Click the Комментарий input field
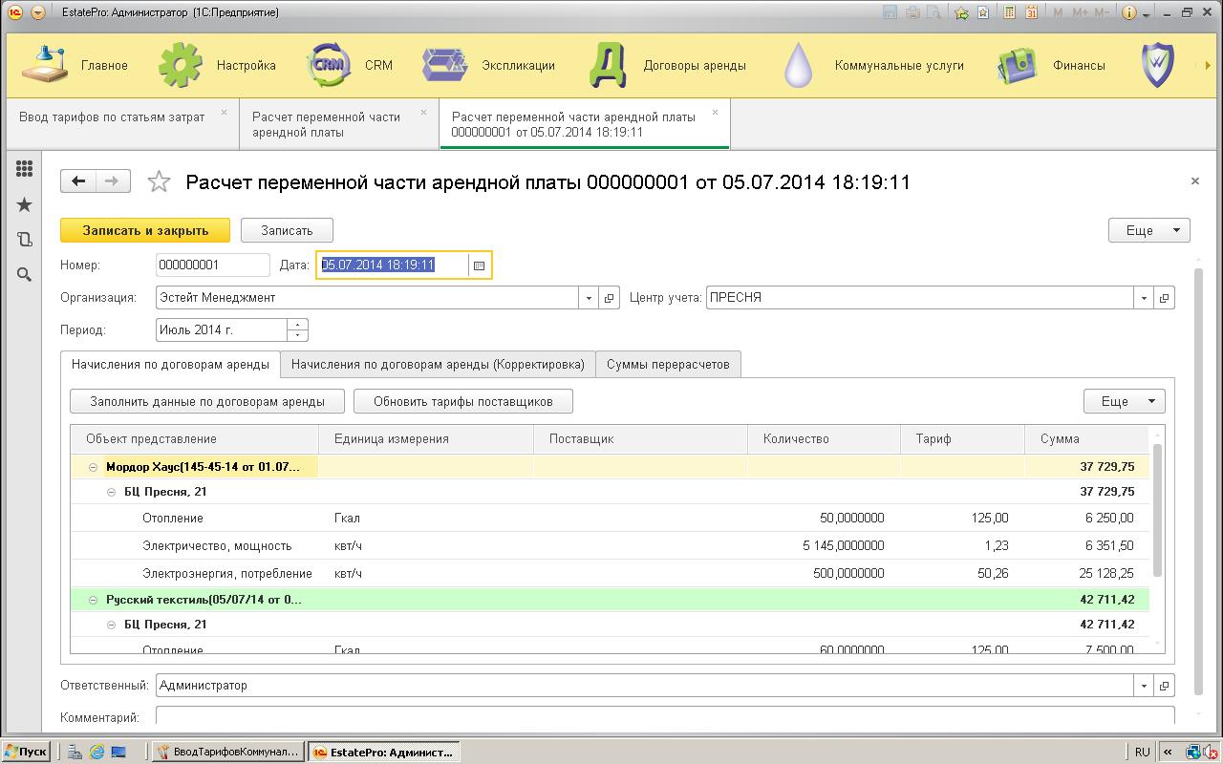This screenshot has height=764, width=1223. point(665,716)
